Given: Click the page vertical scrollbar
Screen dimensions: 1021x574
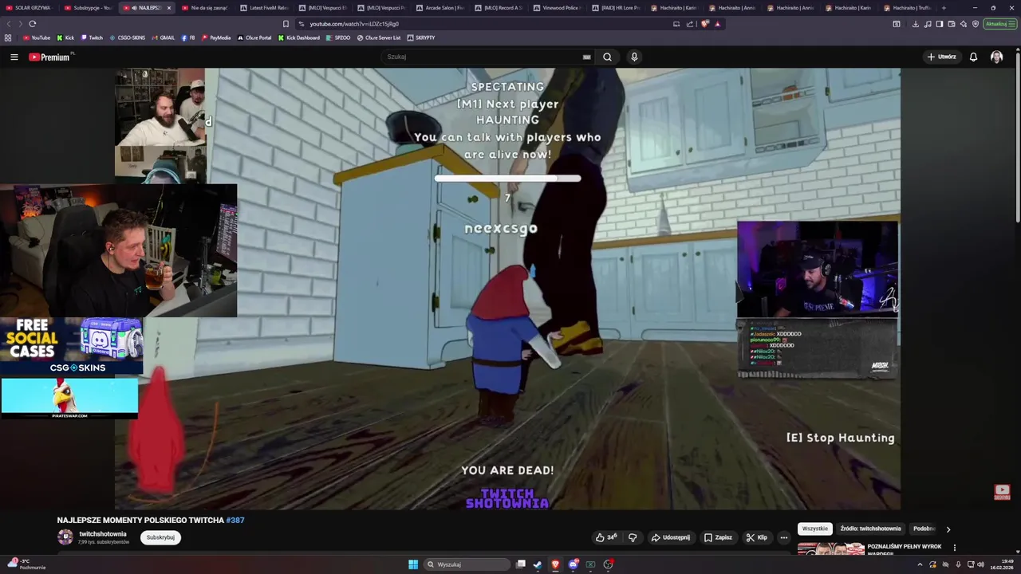Looking at the screenshot, I should [x=1017, y=136].
